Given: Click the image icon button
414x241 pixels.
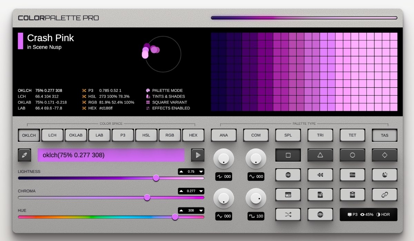Looking at the screenshot, I should (x=288, y=195).
